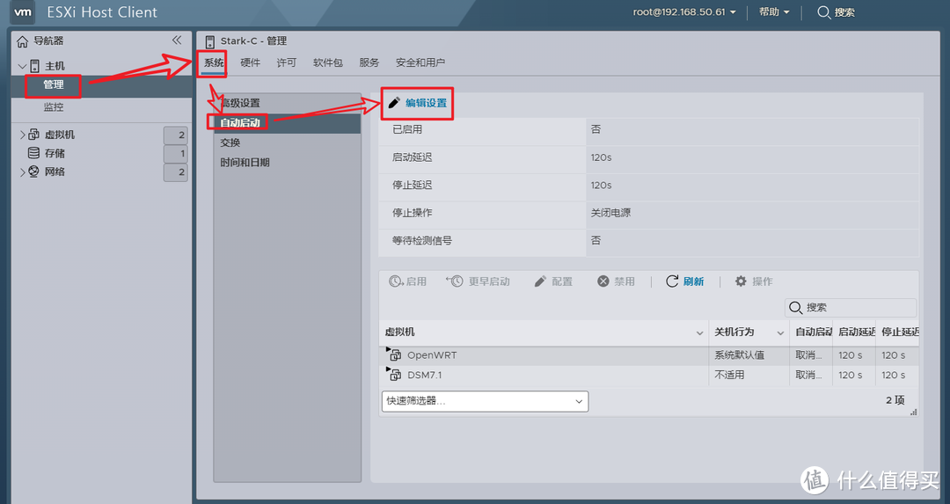Switch to the 硬件 tab

coord(250,62)
